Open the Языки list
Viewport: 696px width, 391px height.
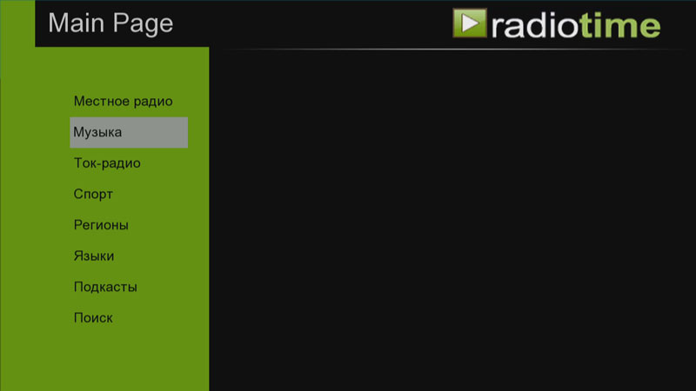pyautogui.click(x=94, y=256)
